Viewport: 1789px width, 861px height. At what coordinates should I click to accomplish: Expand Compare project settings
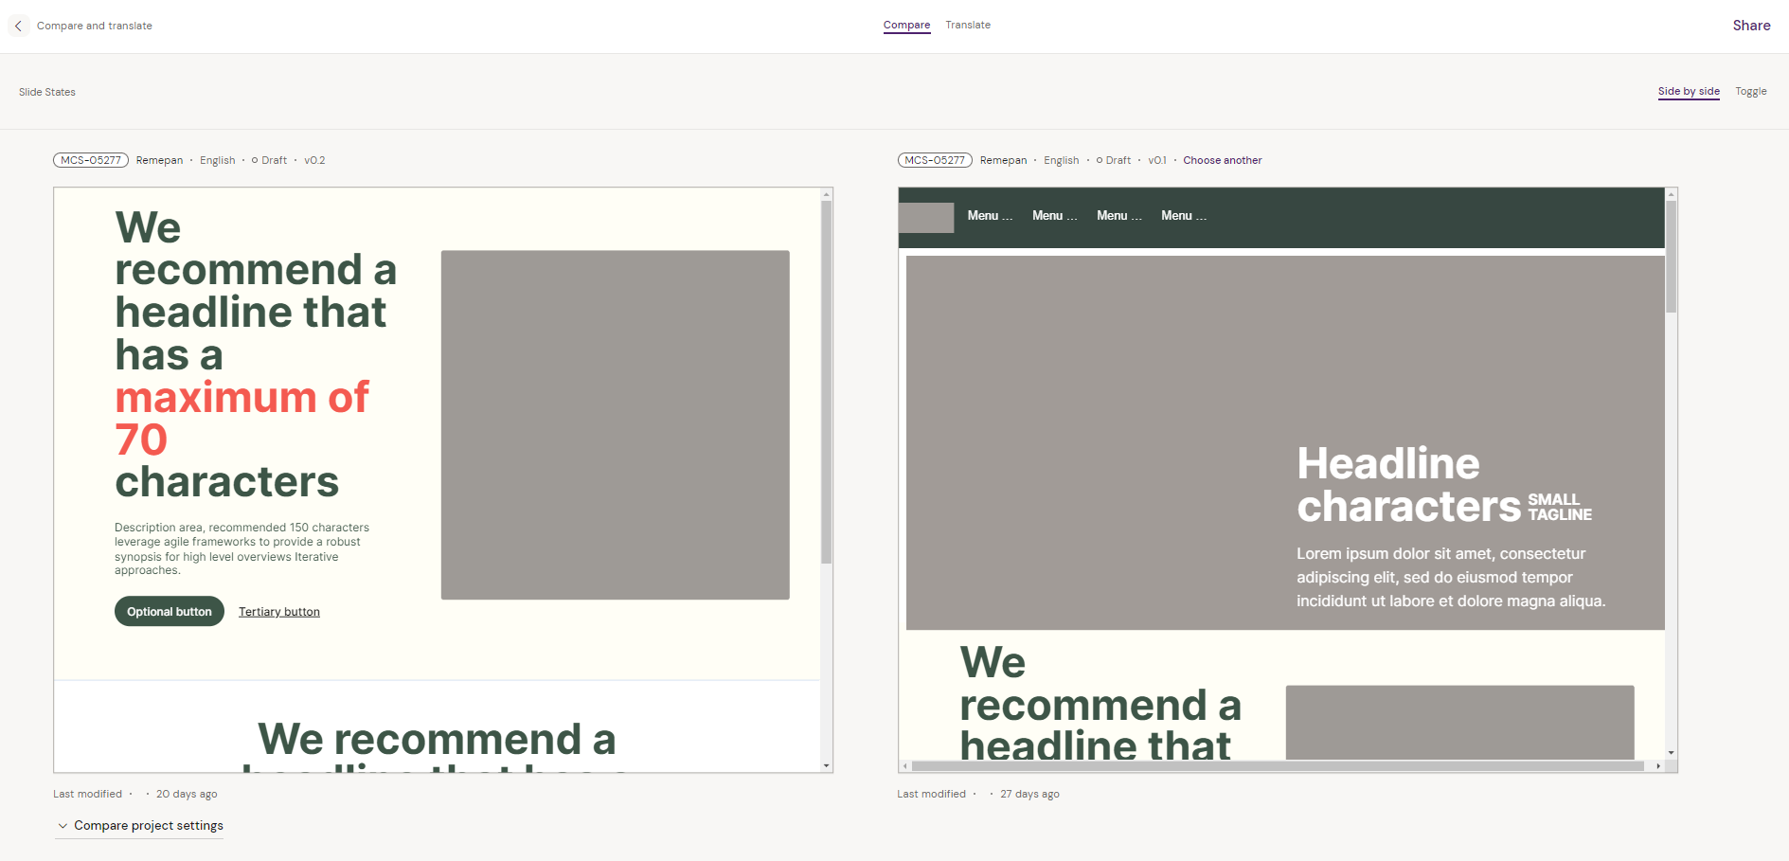click(140, 825)
